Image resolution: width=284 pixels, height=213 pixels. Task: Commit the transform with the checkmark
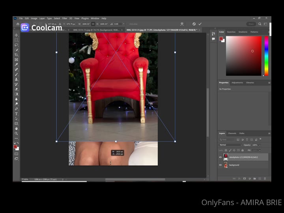tap(200, 24)
